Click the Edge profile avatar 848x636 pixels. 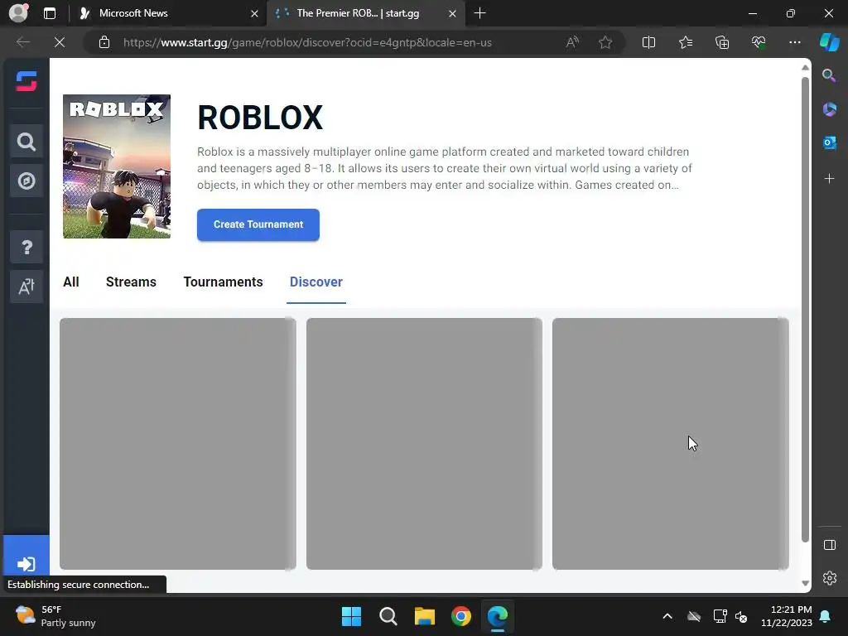(x=18, y=13)
